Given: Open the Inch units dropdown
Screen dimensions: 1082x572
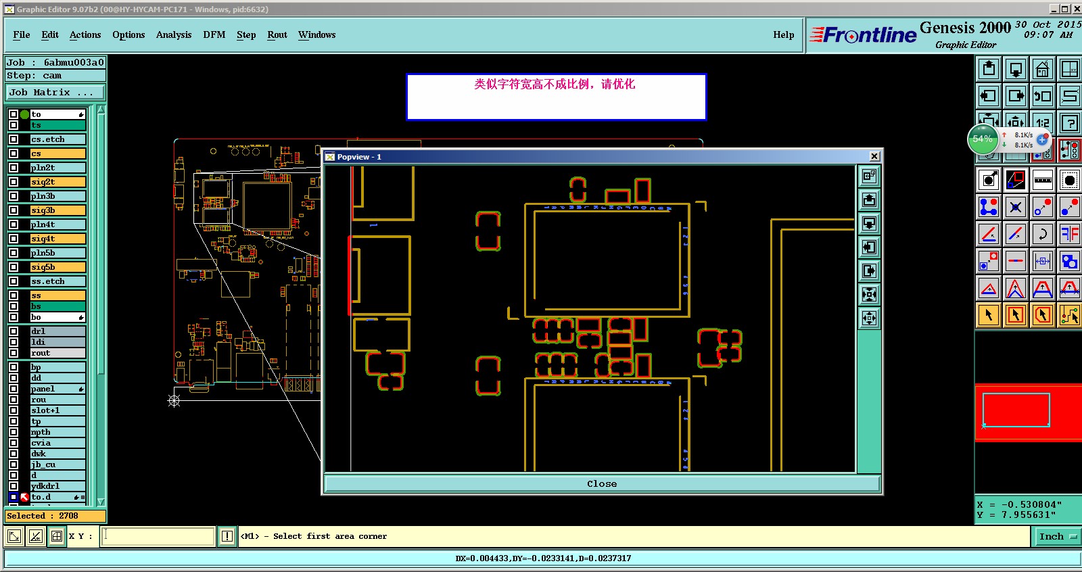Looking at the screenshot, I should [x=1058, y=537].
